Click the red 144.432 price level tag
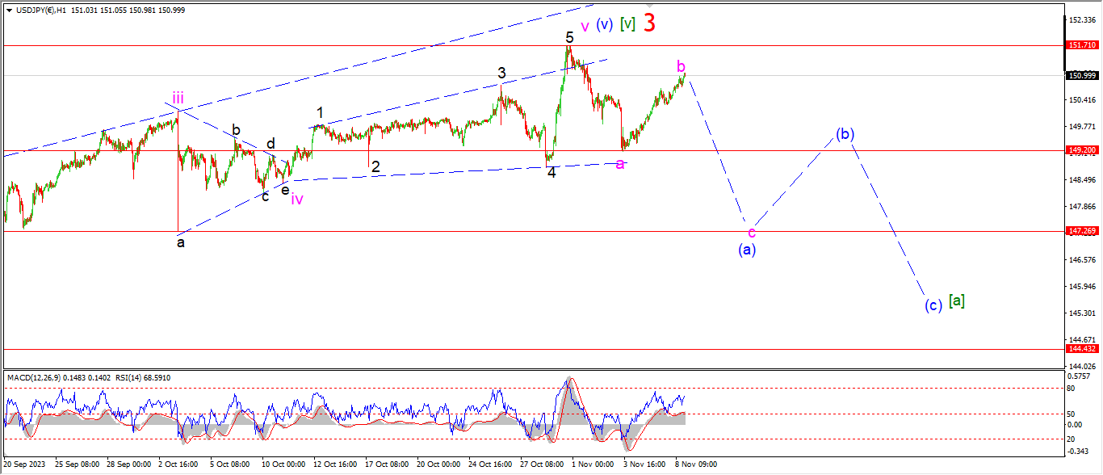Screen dimensions: 1103x475 (x=1082, y=349)
